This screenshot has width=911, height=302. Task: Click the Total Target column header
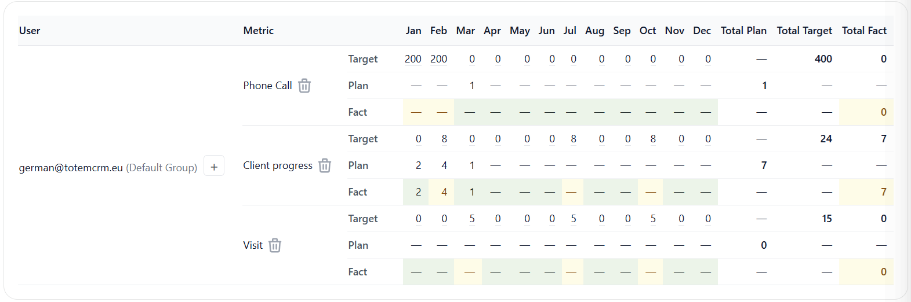tap(804, 31)
